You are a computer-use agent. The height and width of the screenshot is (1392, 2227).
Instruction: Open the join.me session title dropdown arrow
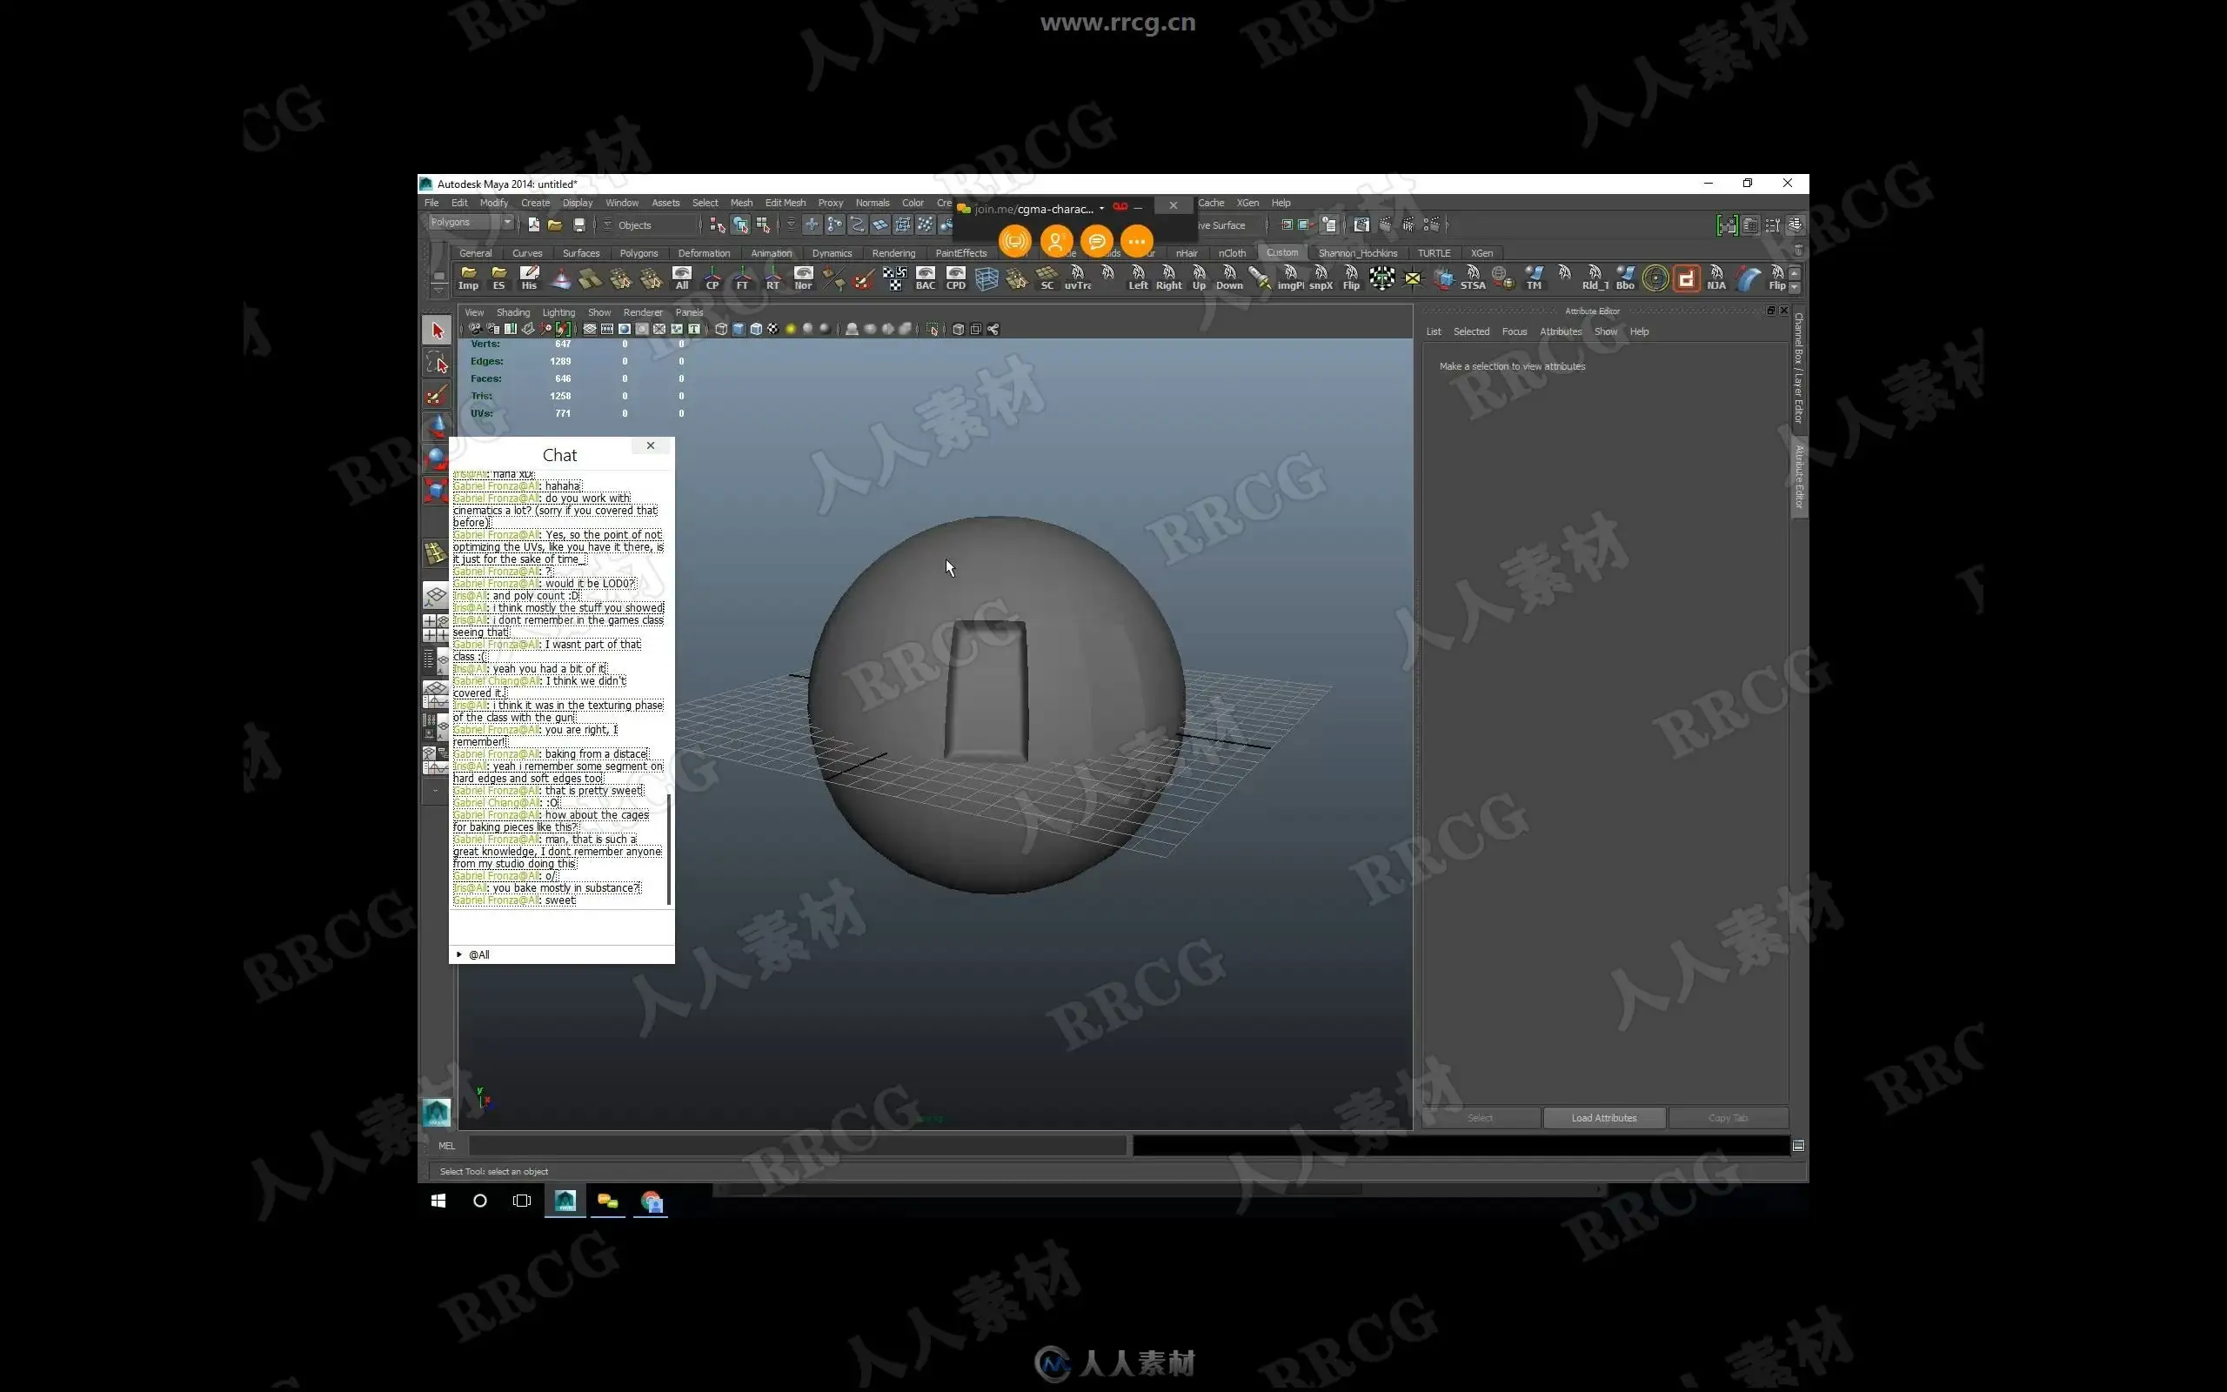(x=1101, y=208)
